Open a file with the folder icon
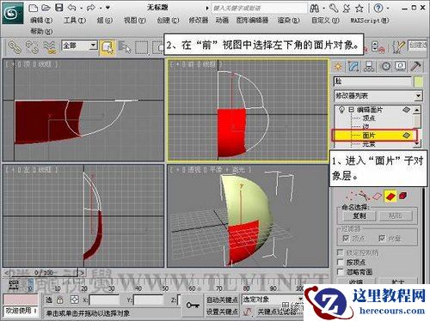 coord(46,8)
